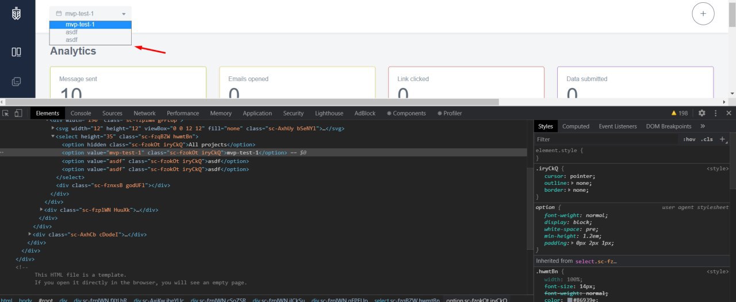Screen dimensions: 736x302
Task: Select the #root breadcrumb
Action: click(x=45, y=299)
